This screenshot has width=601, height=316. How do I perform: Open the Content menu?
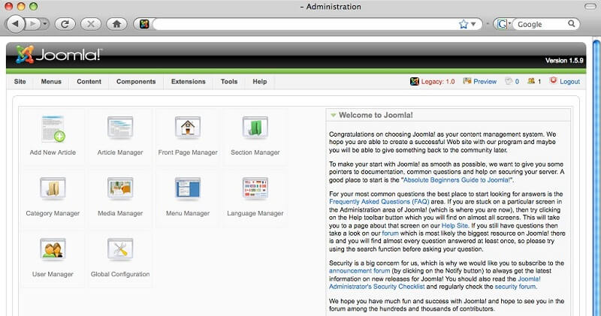89,82
